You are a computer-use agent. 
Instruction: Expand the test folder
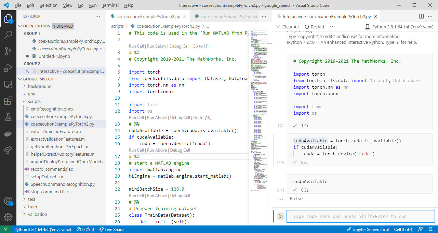coord(31,199)
